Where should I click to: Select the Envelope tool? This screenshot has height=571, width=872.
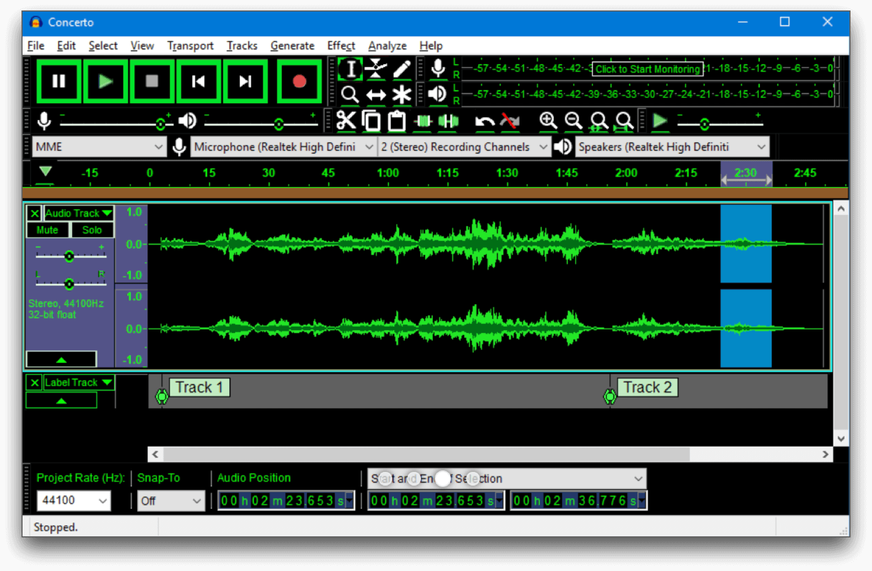(x=376, y=69)
